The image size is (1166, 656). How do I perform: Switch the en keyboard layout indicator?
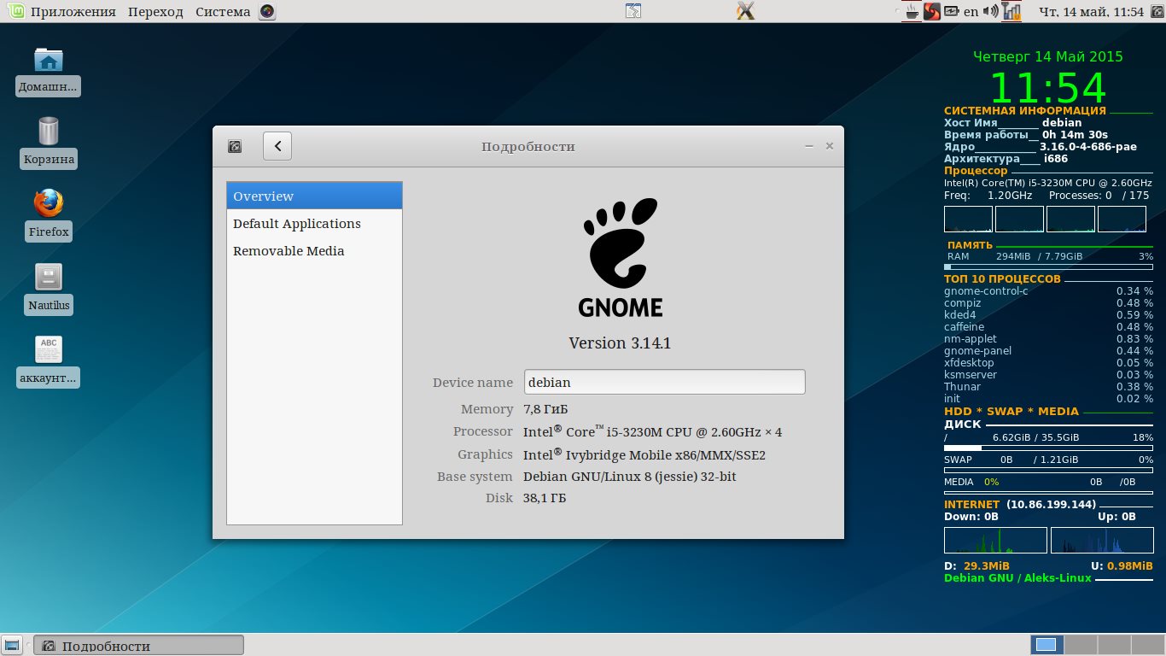tap(971, 12)
